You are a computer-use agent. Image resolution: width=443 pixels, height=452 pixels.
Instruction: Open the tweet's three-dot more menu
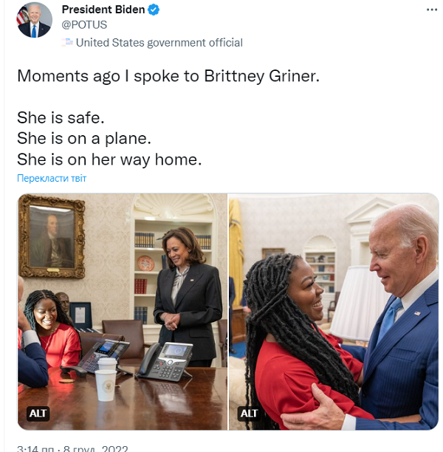(x=432, y=10)
